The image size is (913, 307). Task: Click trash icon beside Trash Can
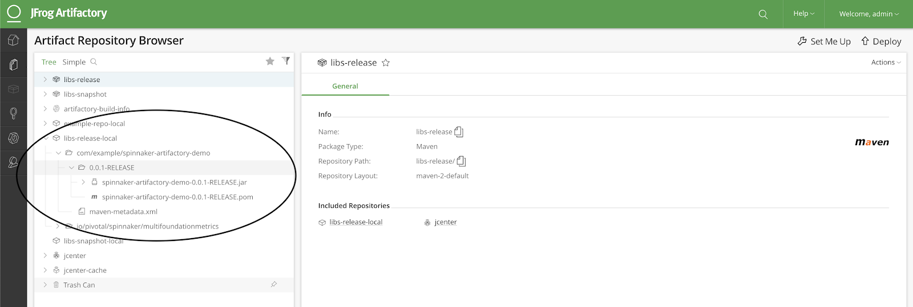click(x=56, y=285)
